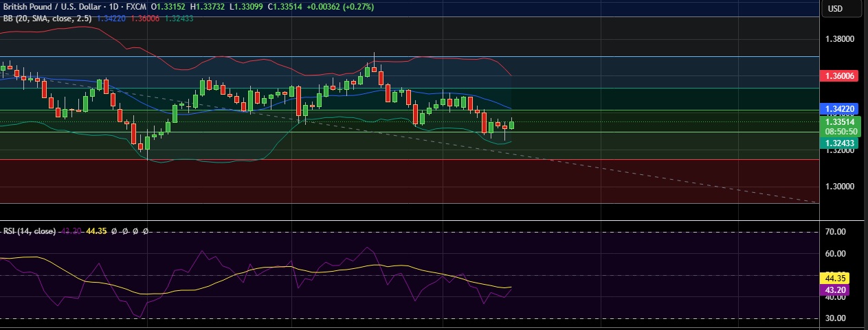Click the latest green candle on the chart
This screenshot has width=868, height=330.
(511, 124)
